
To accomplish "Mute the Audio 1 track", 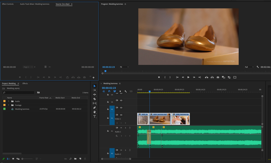I will pos(121,128).
